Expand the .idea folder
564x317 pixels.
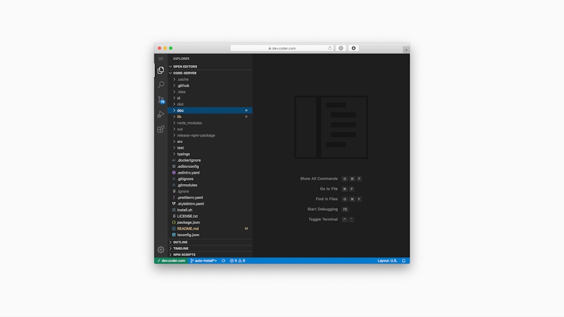[x=210, y=92]
